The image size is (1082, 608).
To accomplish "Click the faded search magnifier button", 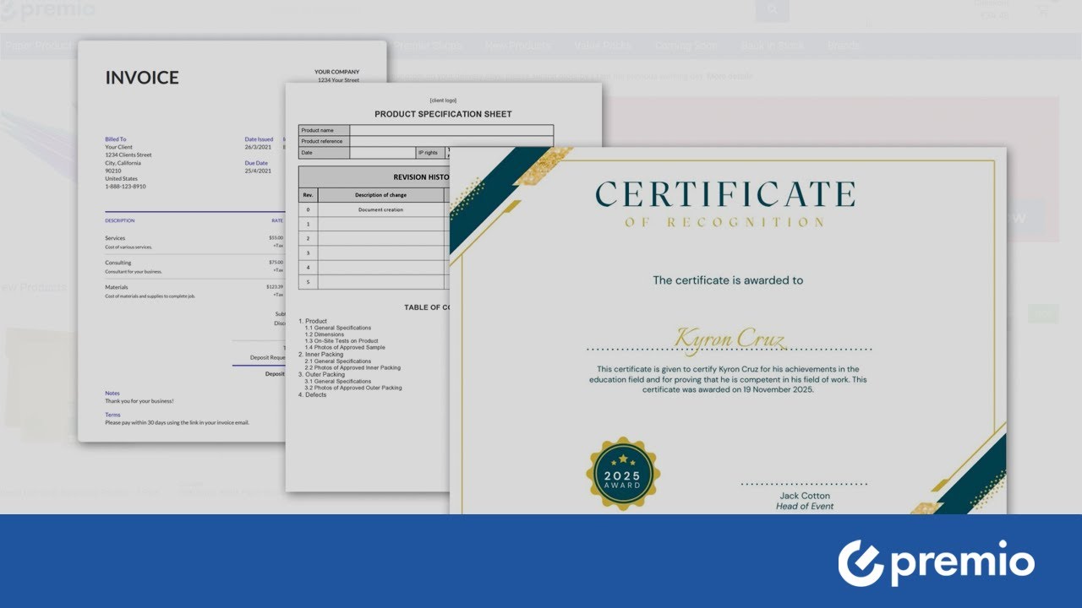I will [772, 10].
